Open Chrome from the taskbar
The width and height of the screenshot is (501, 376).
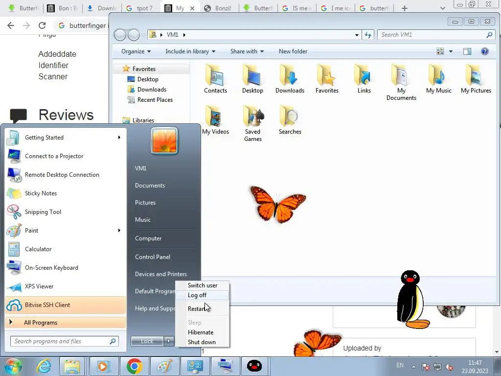pyautogui.click(x=134, y=366)
